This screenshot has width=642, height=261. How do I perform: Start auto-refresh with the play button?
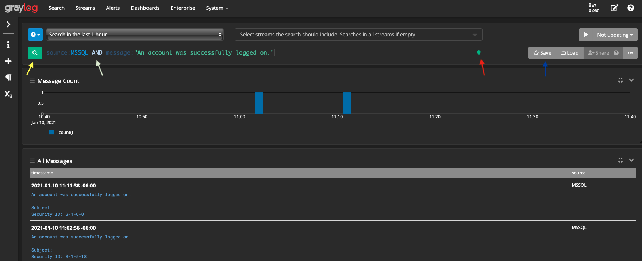coord(586,35)
